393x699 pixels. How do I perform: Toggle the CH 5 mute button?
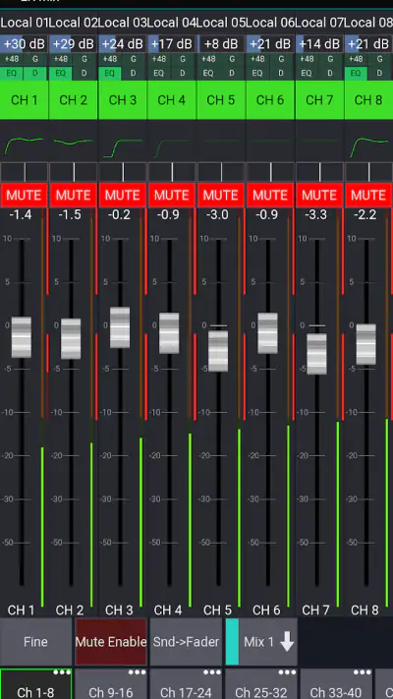click(220, 195)
